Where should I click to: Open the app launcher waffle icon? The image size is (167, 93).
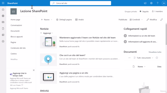click(3, 3)
